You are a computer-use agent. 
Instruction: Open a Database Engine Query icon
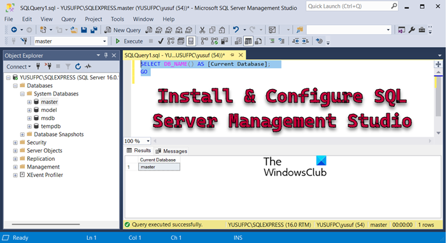tap(148, 30)
